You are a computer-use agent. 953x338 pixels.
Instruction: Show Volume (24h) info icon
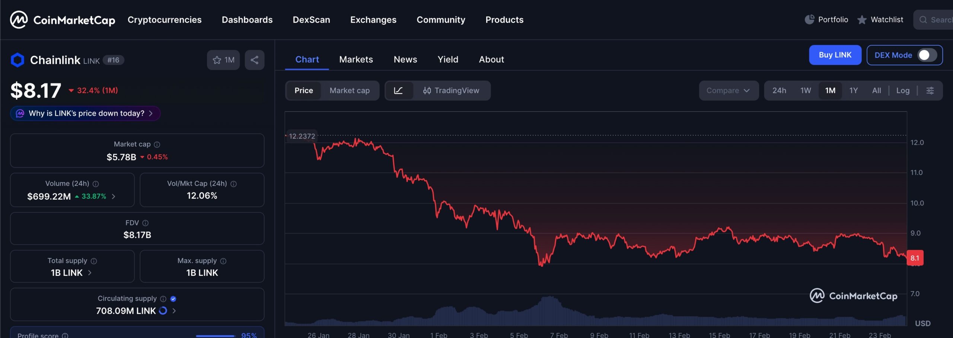(x=96, y=184)
